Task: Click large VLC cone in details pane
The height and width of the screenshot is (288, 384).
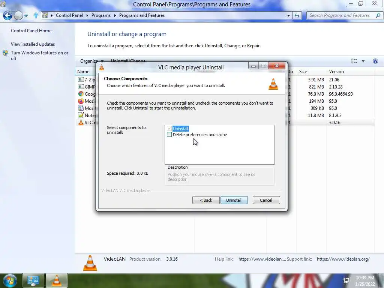Action: click(90, 263)
